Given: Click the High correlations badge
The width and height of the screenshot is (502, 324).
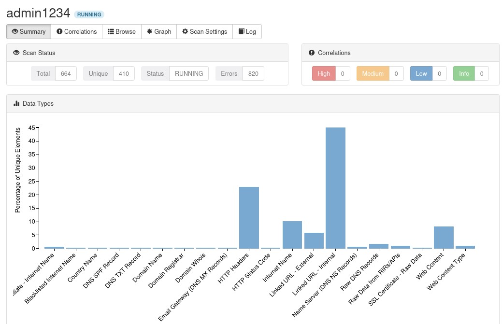Looking at the screenshot, I should point(324,73).
